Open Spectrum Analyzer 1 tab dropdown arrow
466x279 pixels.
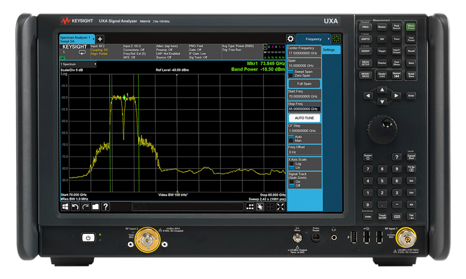[93, 39]
